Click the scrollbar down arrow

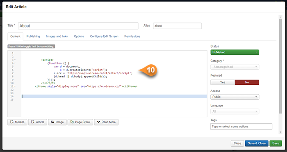(x=280, y=132)
